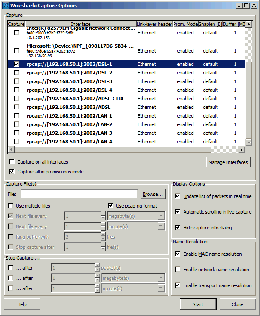Click the Wireshark icon in title bar
Image resolution: width=260 pixels, height=316 pixels.
tap(6, 6)
